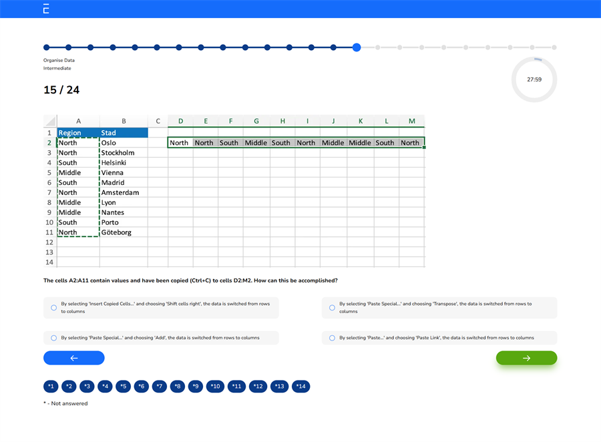Go to unanswered question *10
The image size is (601, 442).
tap(215, 387)
